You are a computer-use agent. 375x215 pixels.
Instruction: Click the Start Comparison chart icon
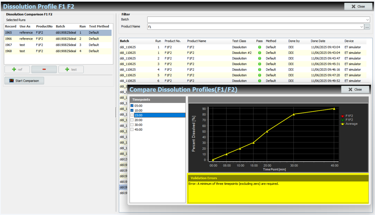11,81
